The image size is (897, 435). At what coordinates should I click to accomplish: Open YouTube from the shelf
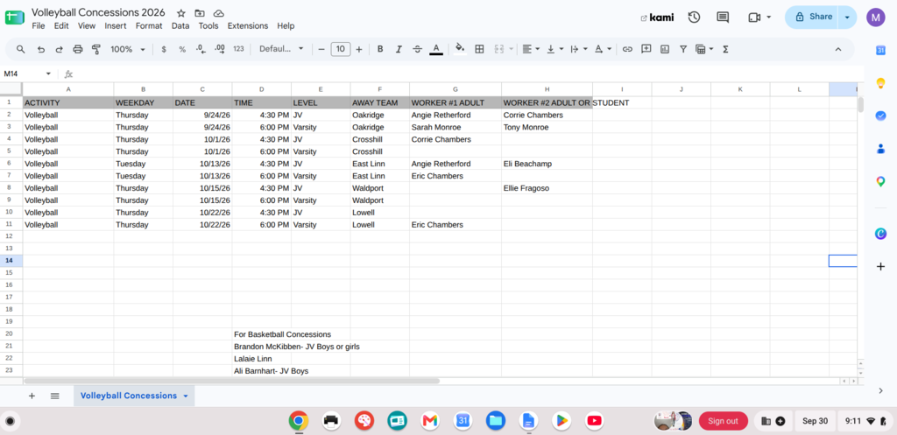[x=595, y=421]
